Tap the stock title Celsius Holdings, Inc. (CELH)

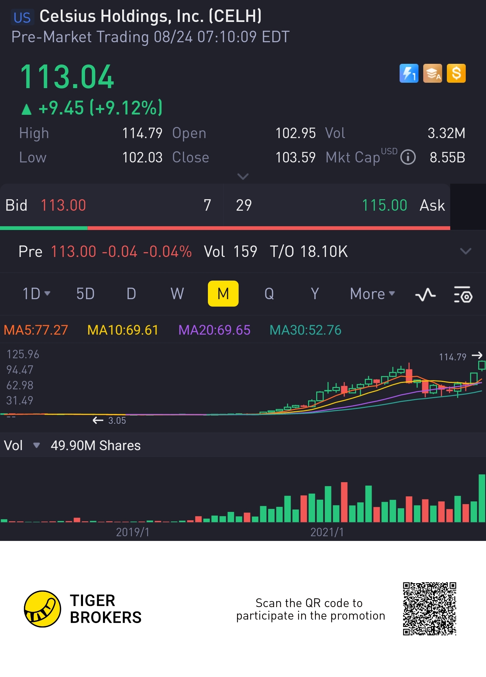tap(151, 16)
